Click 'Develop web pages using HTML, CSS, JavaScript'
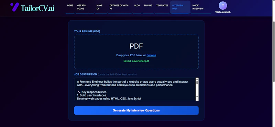The height and width of the screenshot is (127, 275). click(x=109, y=99)
